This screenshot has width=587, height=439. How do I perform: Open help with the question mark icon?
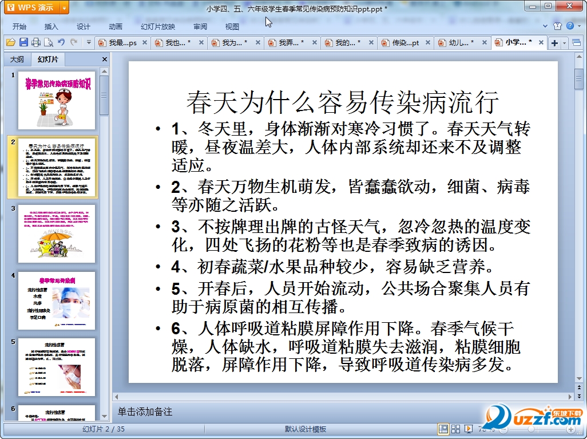570,26
